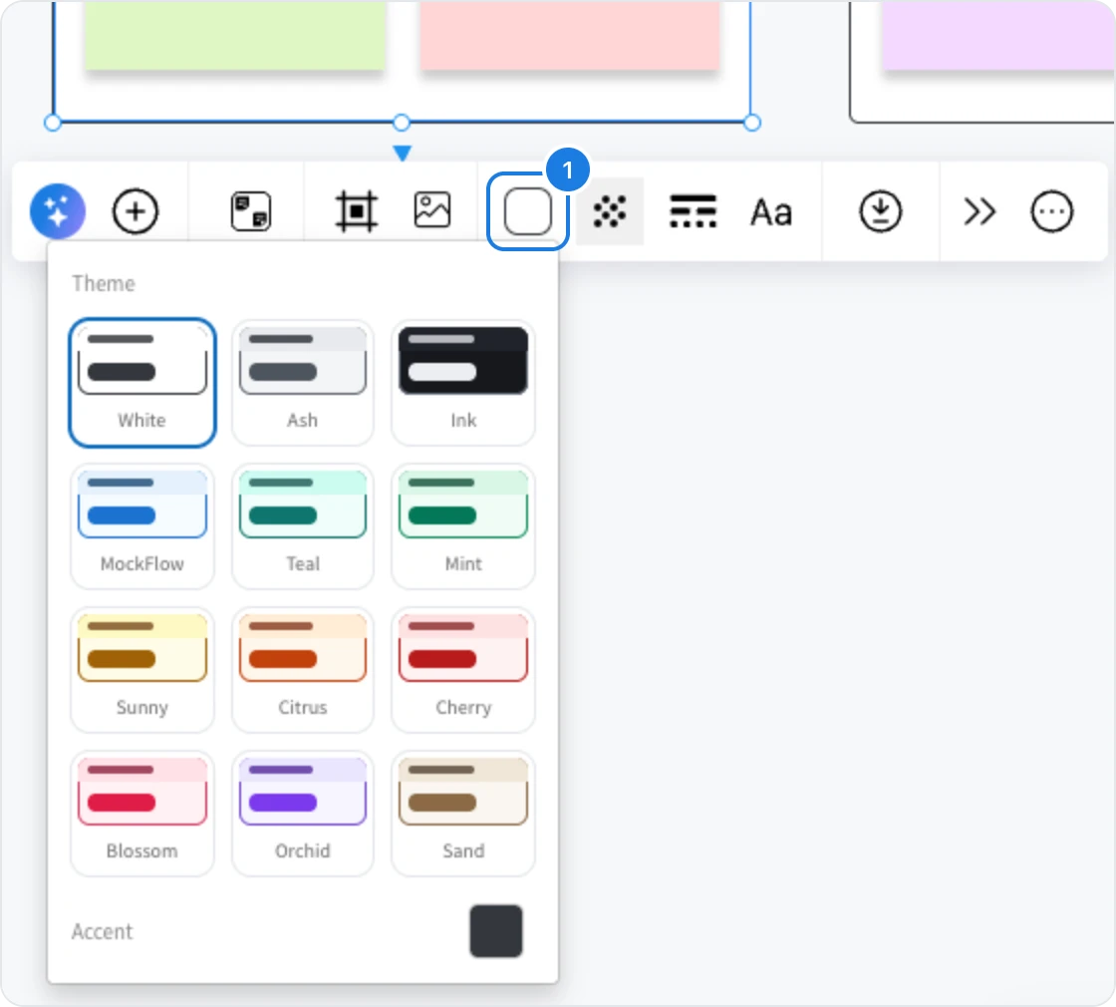Image resolution: width=1116 pixels, height=1007 pixels.
Task: Open the AI sparkle assistant button
Action: [x=58, y=211]
